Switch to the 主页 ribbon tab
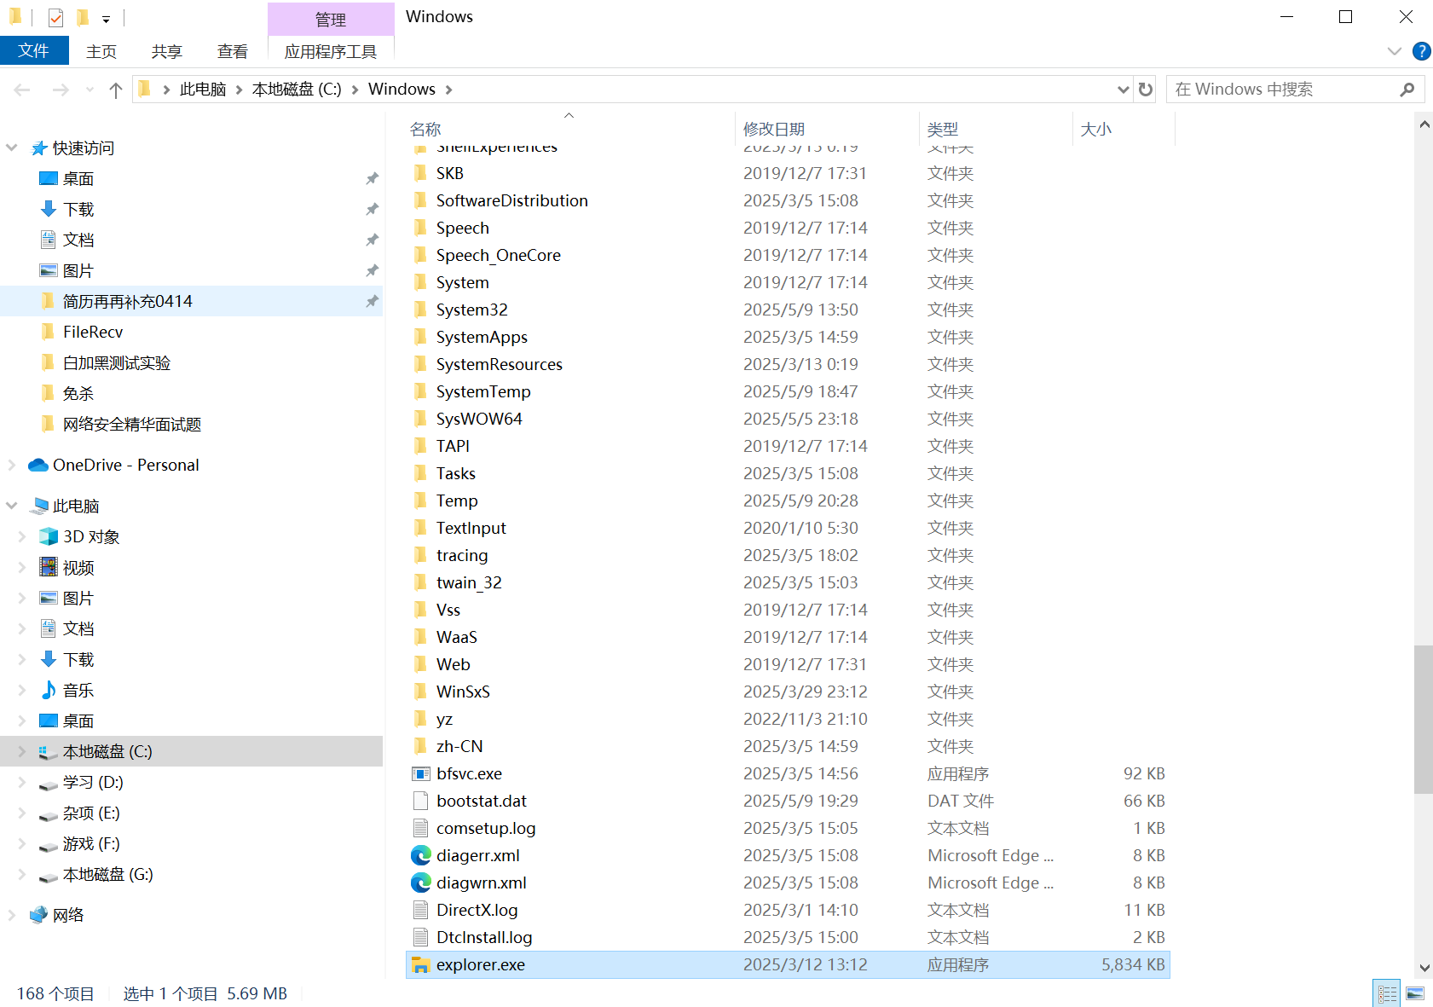The height and width of the screenshot is (1007, 1433). [101, 51]
